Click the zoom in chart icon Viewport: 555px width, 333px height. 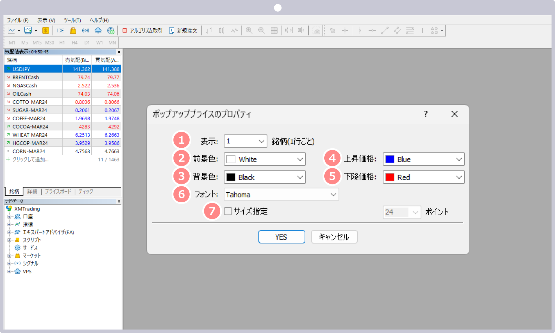click(249, 31)
